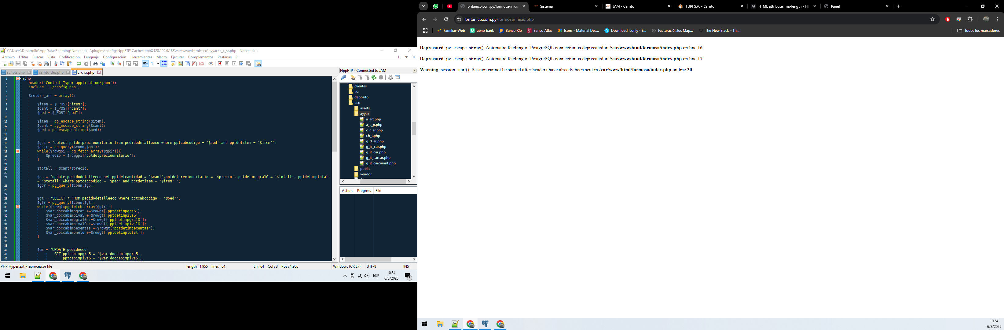
Task: Open g_it_car.php in the FTP tree
Action: click(x=376, y=152)
